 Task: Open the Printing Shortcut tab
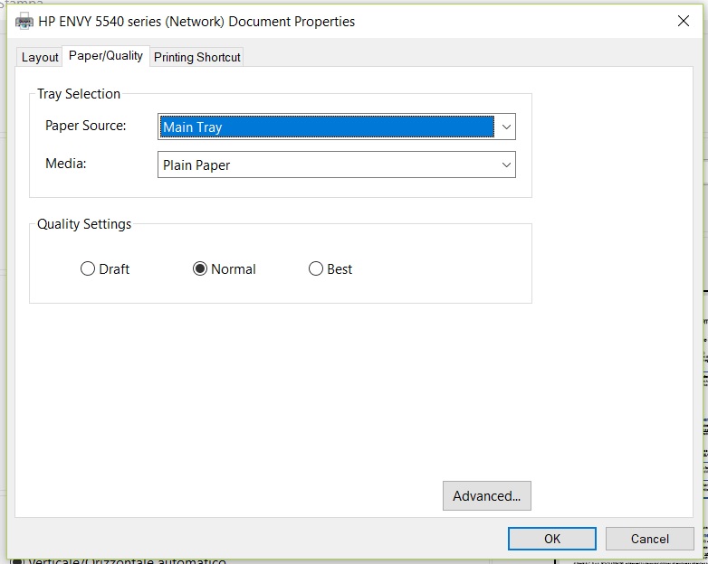tap(197, 57)
